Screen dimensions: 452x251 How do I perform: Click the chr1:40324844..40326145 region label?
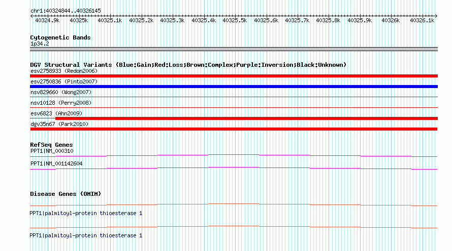click(x=66, y=11)
